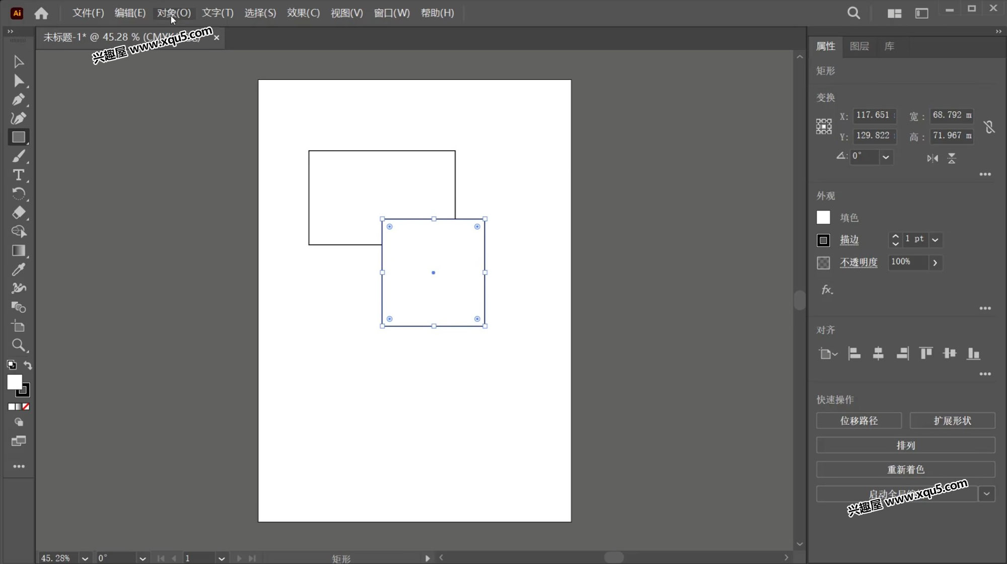Open the 效果(C) menu
The image size is (1007, 564).
point(303,13)
